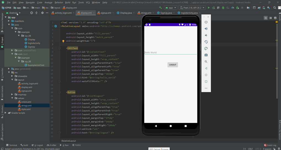281x150 pixels.
Task: Collapse the java folder in project tree
Action: [x=9, y=25]
